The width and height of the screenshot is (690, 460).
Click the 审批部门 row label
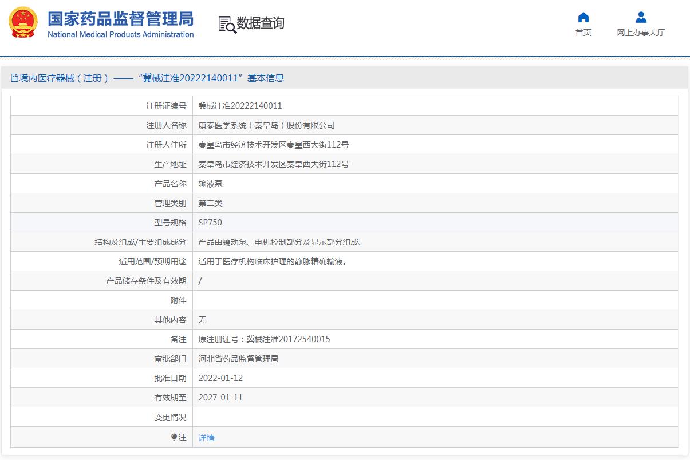point(170,359)
